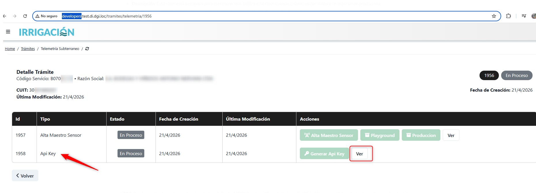The height and width of the screenshot is (193, 536).
Task: Click Ver for the Api Key row
Action: point(359,154)
